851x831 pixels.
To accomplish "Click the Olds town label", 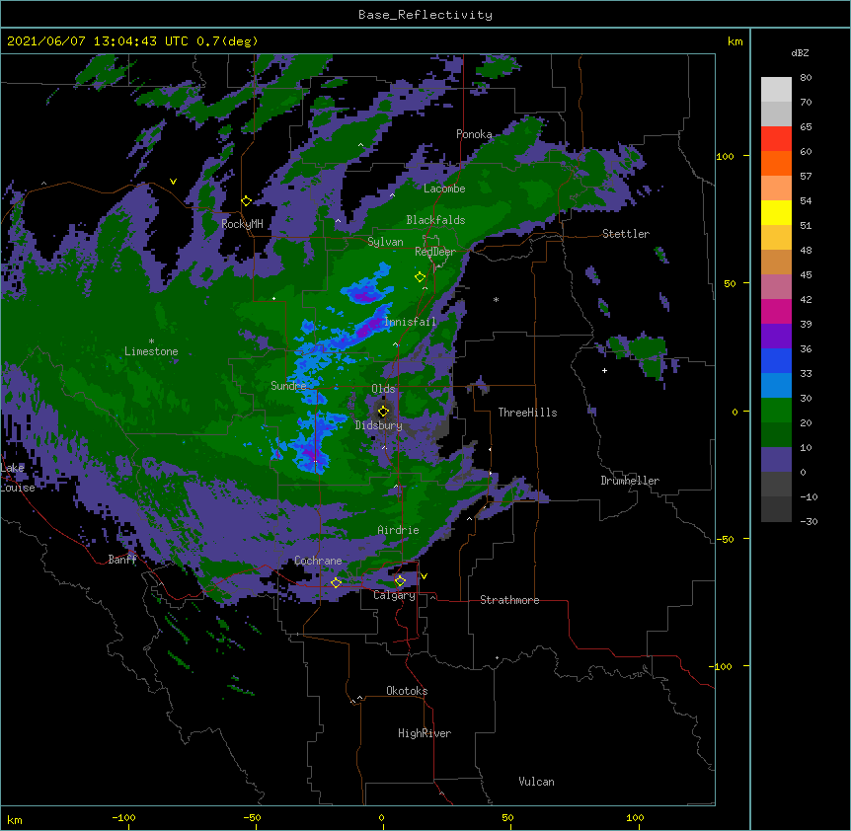I will point(383,389).
